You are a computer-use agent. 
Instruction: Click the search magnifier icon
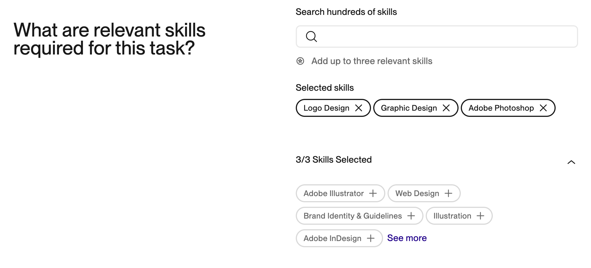click(x=311, y=37)
